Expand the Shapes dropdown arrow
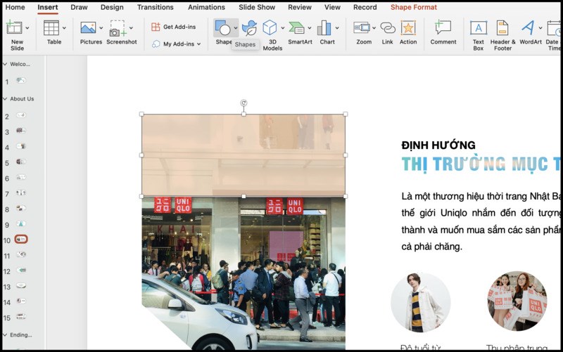563x352 pixels. point(236,27)
